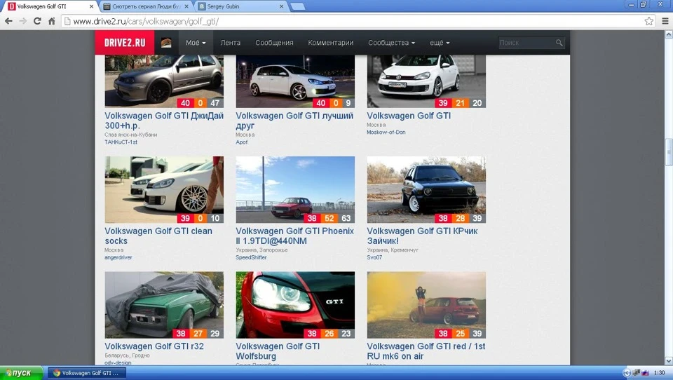
Task: Open Volkswagen Golf GTI ДжиДай 300+h.p. link
Action: pyautogui.click(x=164, y=121)
